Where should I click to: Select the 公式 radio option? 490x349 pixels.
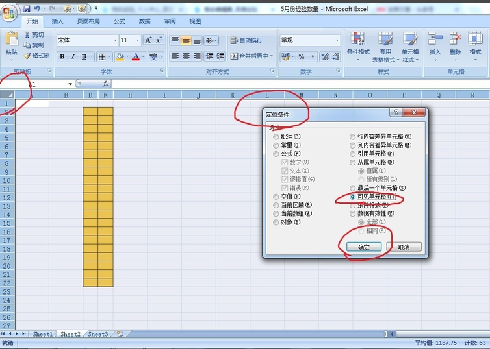[x=276, y=154]
